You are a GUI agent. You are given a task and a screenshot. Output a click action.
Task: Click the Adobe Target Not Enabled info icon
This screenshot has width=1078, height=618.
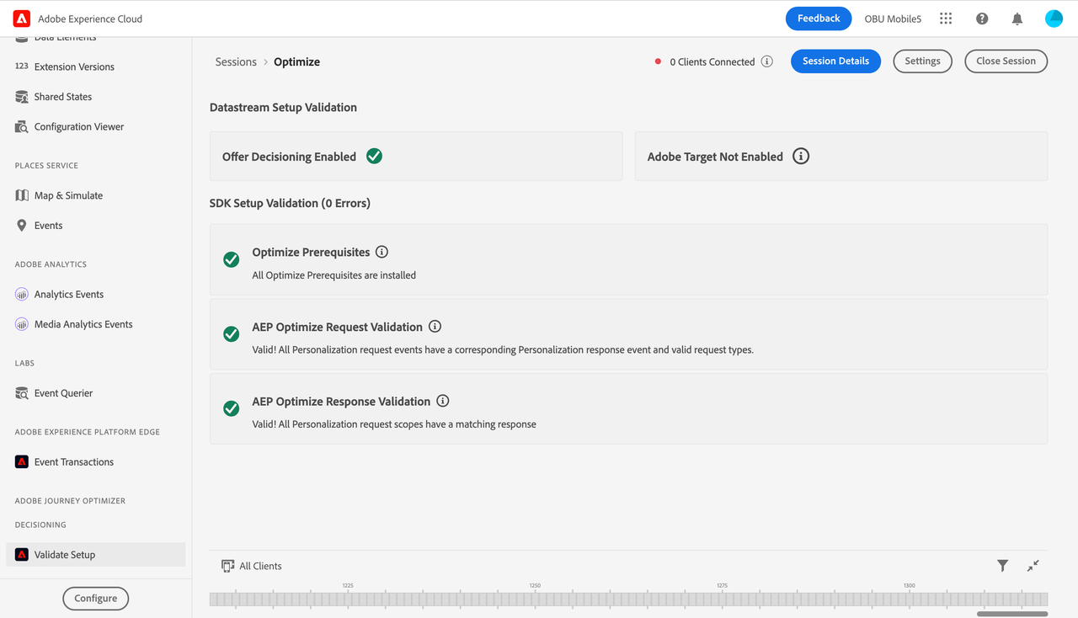(x=801, y=156)
